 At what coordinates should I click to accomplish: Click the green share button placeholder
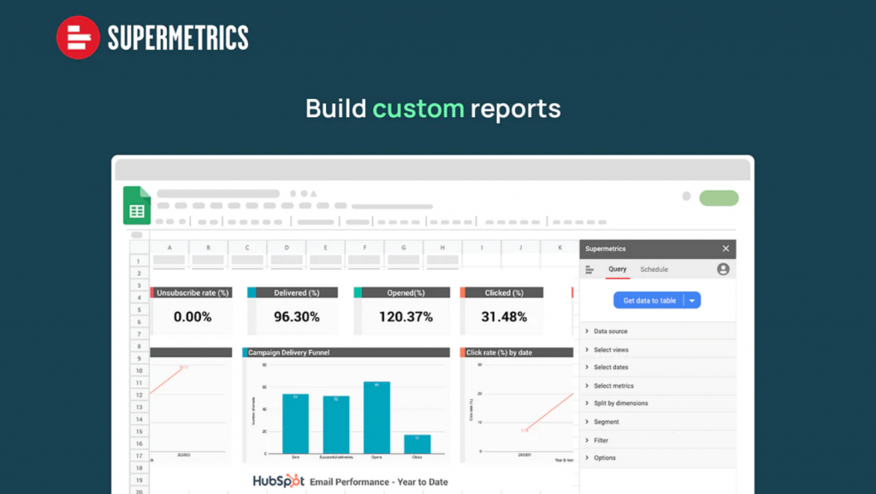(719, 197)
